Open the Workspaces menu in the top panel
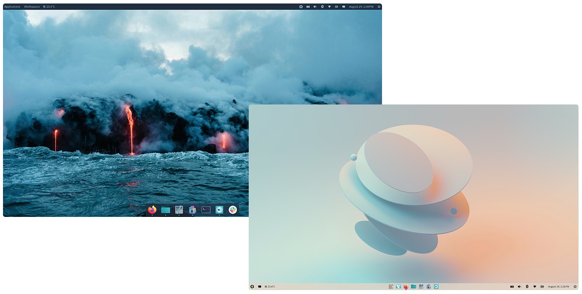This screenshot has height=294, width=582. (31, 6)
